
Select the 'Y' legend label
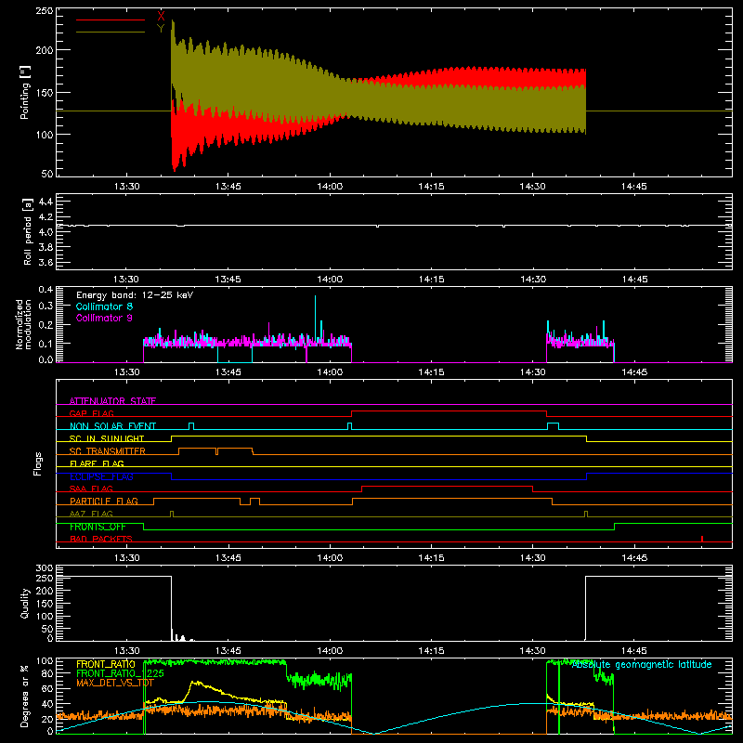tap(161, 29)
